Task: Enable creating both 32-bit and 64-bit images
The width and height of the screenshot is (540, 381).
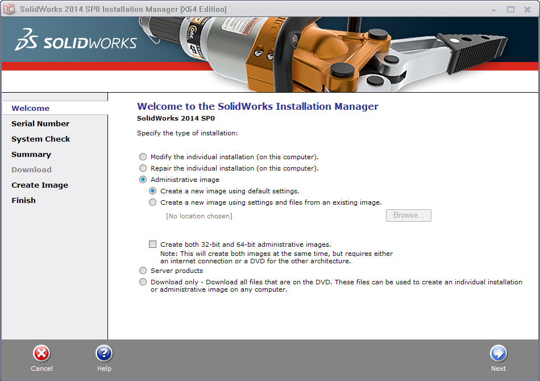Action: 152,245
